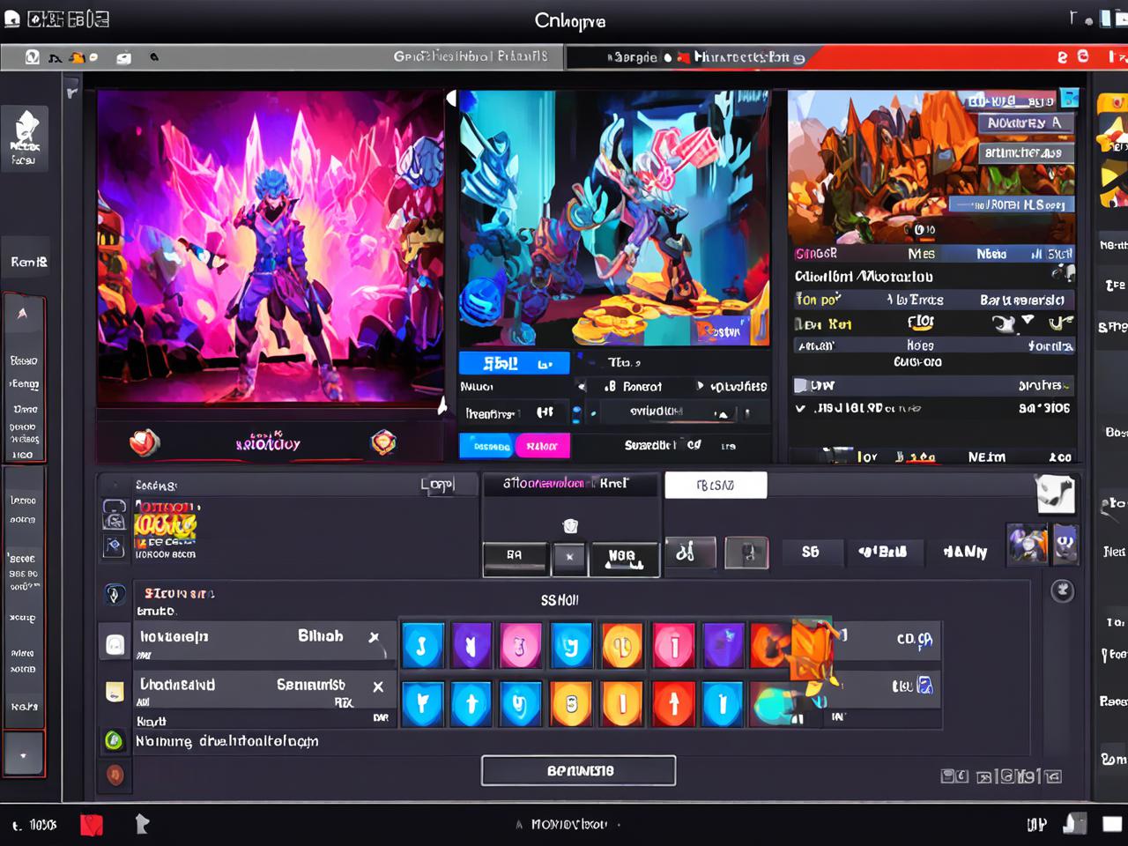This screenshot has height=846, width=1128.
Task: Click the brown round icon at list bottom
Action: (x=115, y=775)
